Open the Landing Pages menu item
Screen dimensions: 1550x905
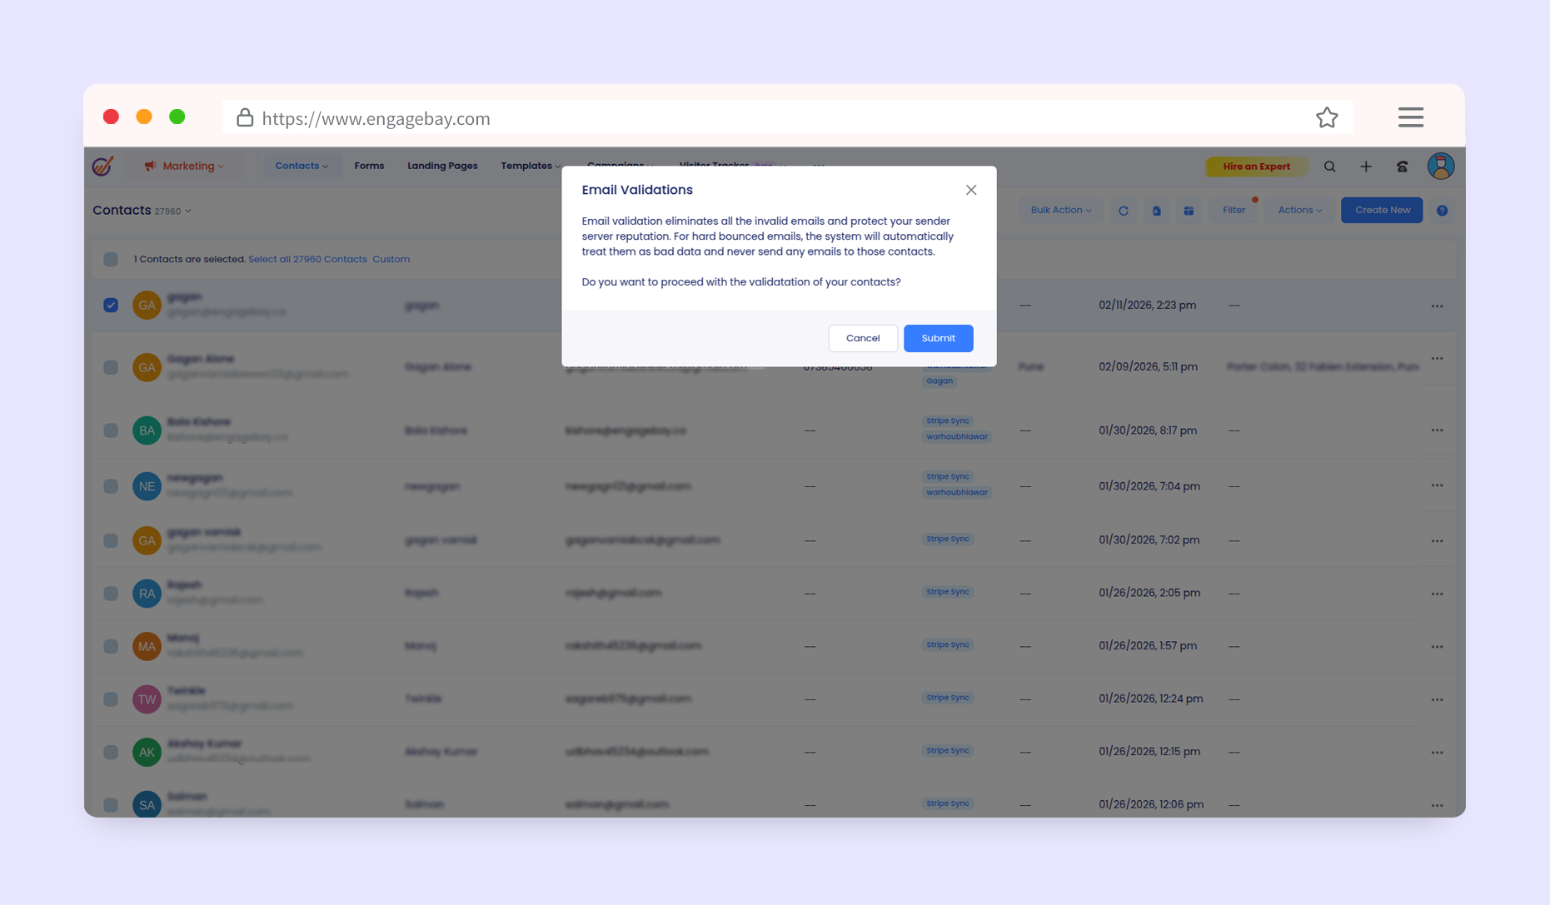click(x=442, y=166)
